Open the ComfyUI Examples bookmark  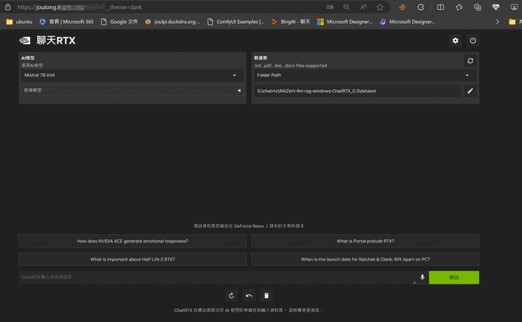click(236, 21)
